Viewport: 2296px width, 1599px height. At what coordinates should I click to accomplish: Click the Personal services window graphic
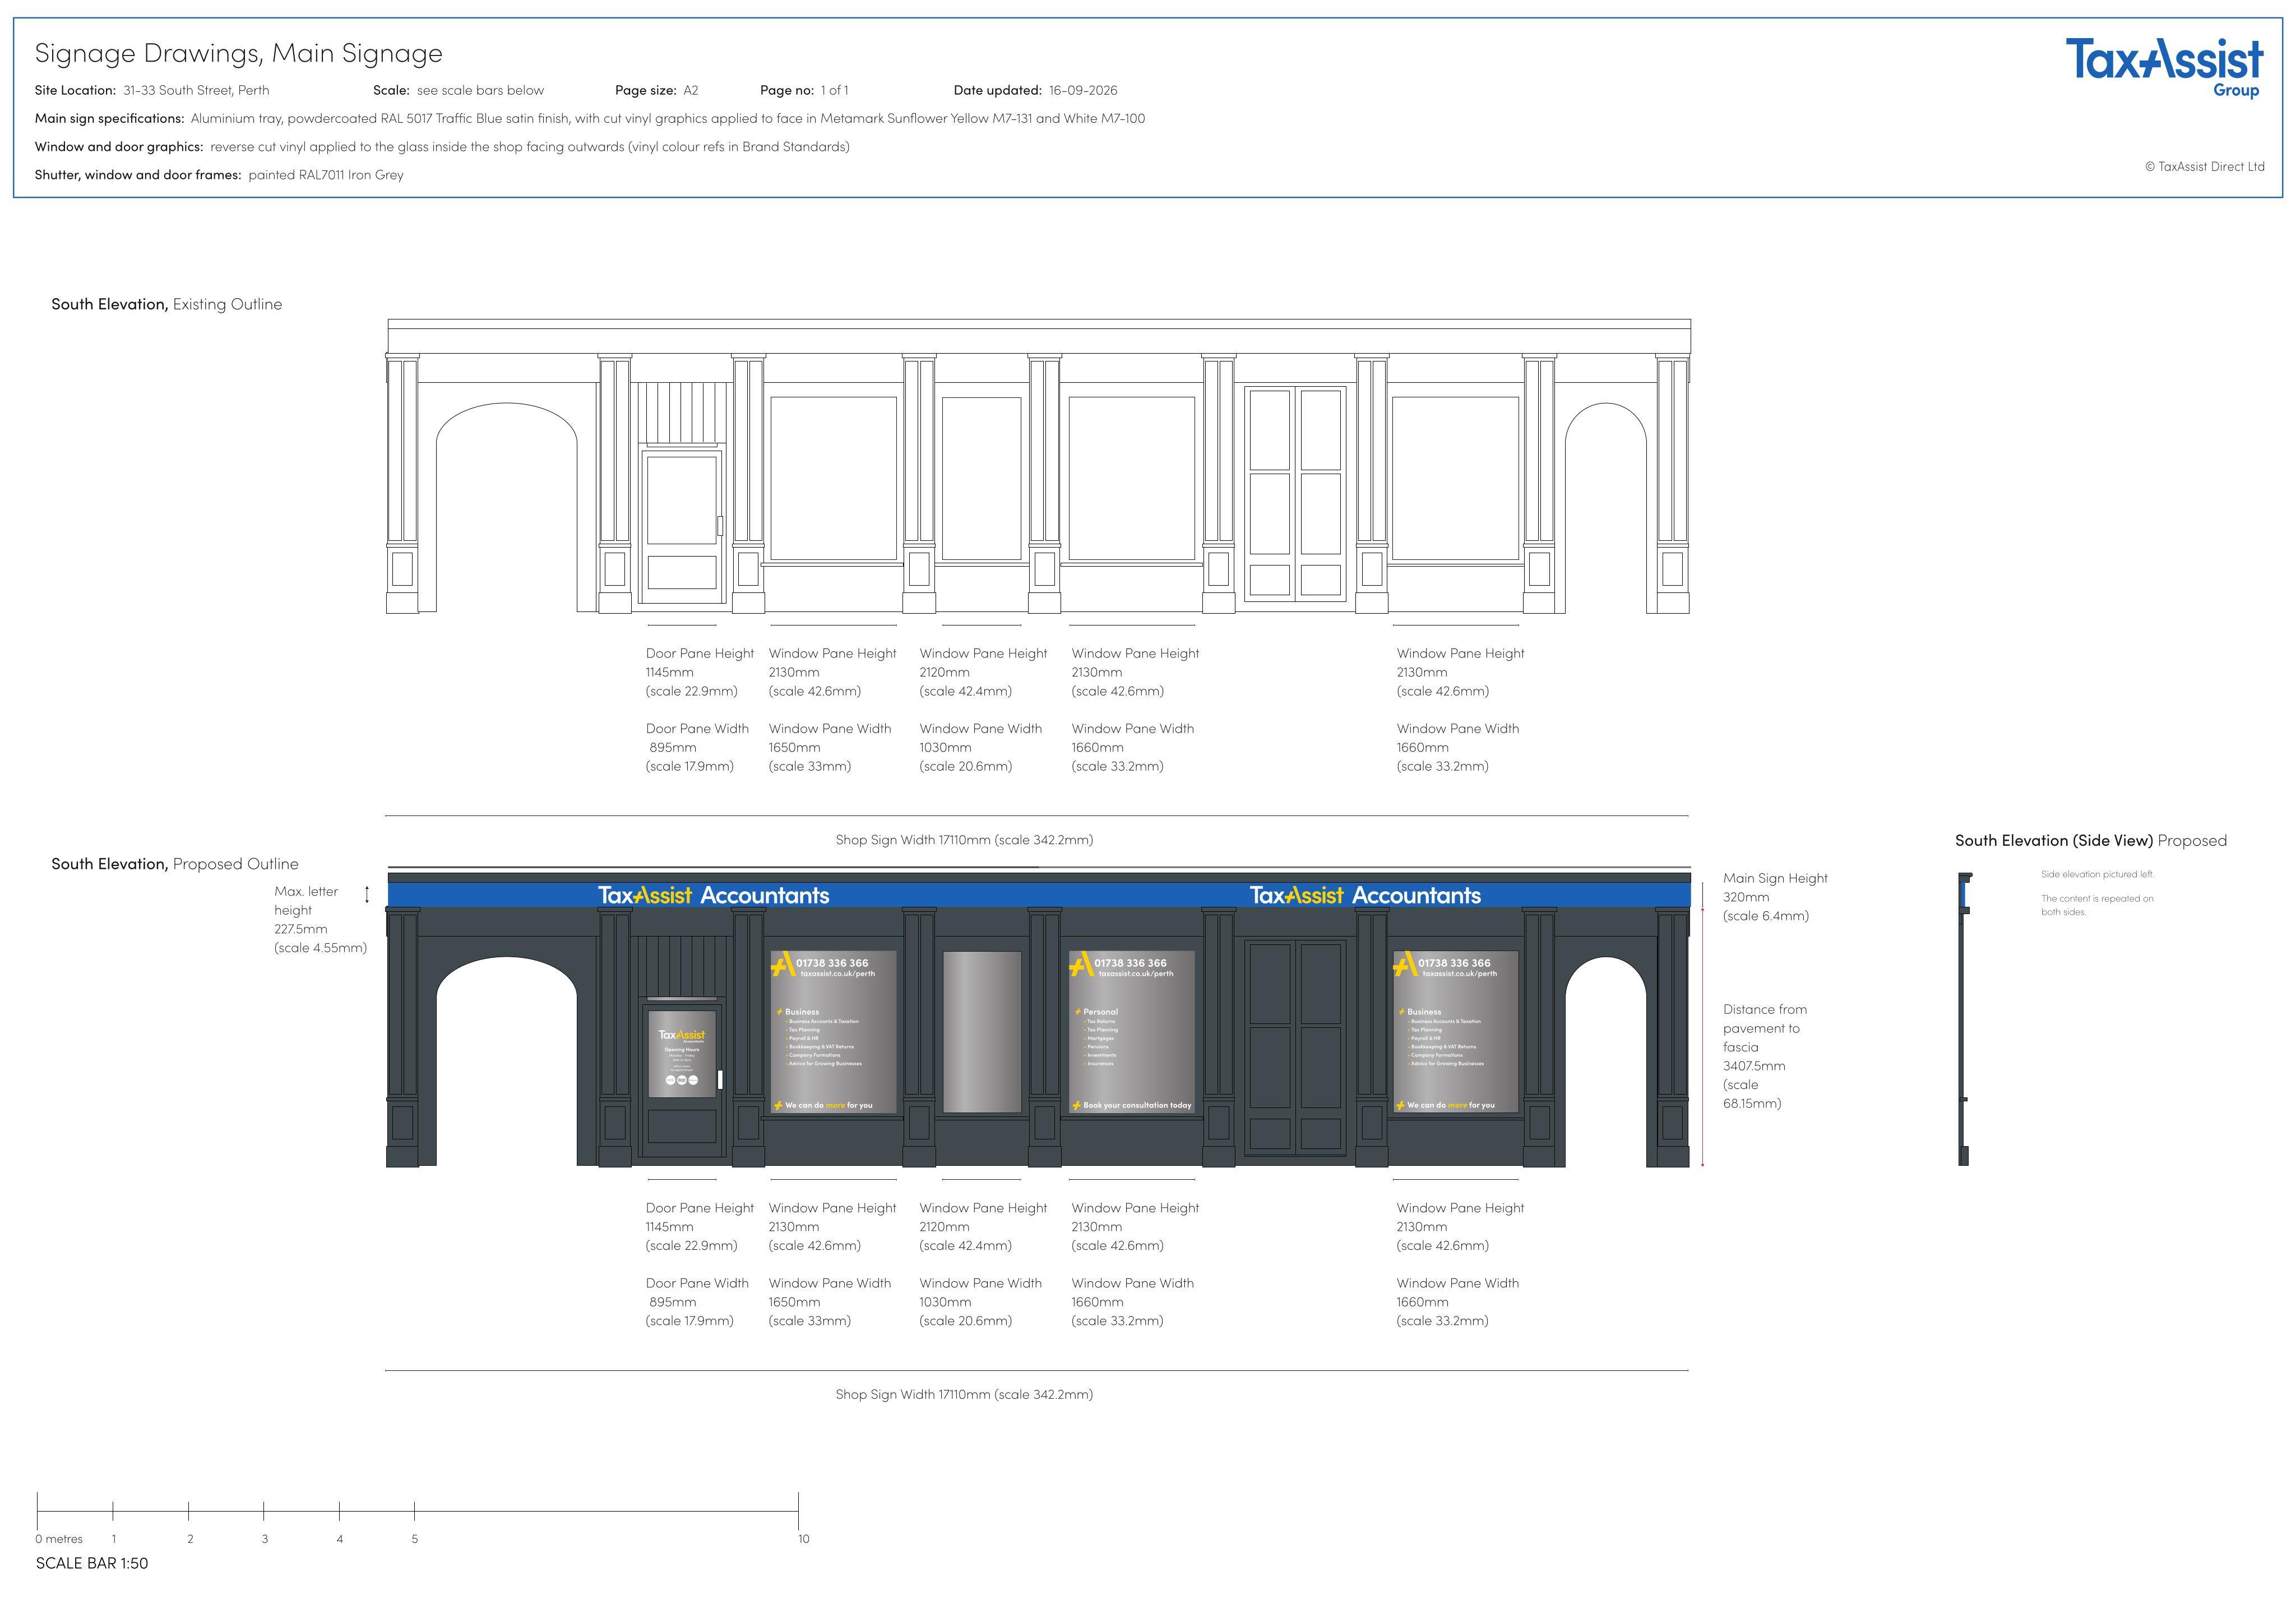(x=1132, y=1031)
